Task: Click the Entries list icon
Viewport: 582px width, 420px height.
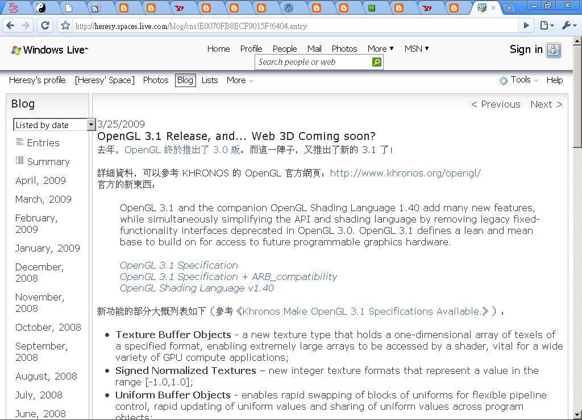Action: tap(20, 142)
